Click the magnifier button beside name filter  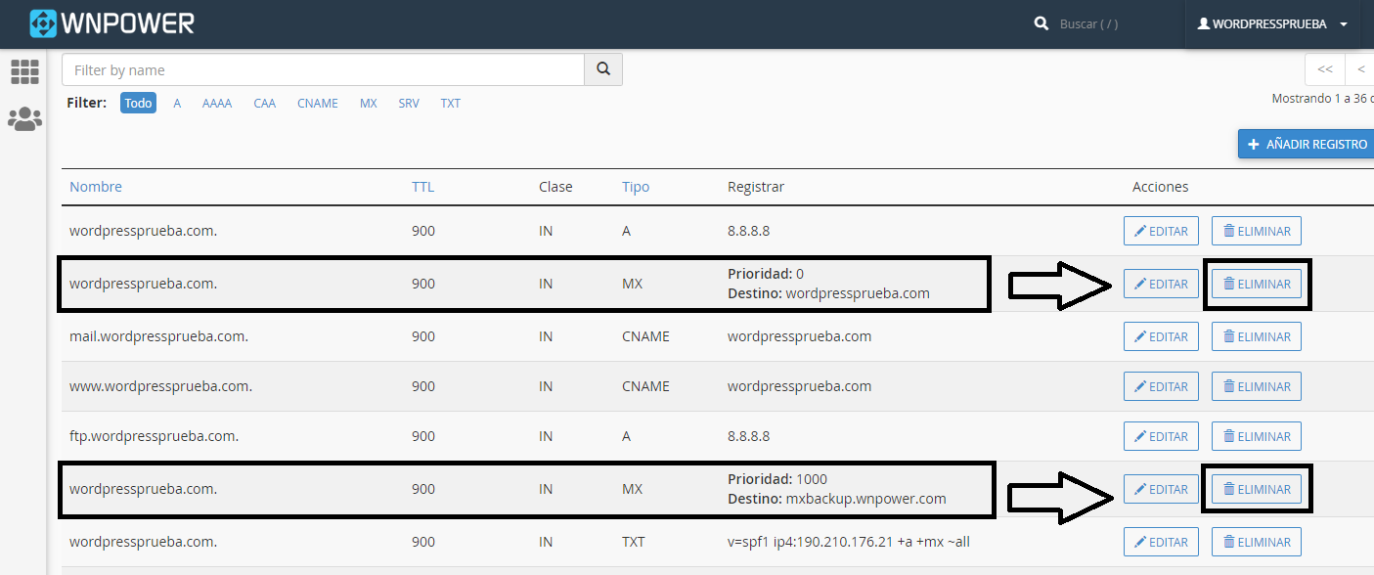click(603, 69)
